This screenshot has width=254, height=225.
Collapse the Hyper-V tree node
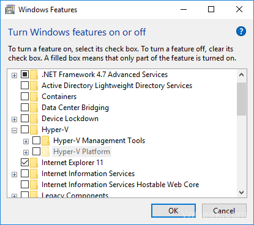[14, 130]
